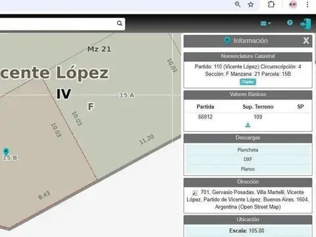Select parcel label 15 A on the map
Image resolution: width=316 pixels, height=237 pixels.
pos(126,95)
